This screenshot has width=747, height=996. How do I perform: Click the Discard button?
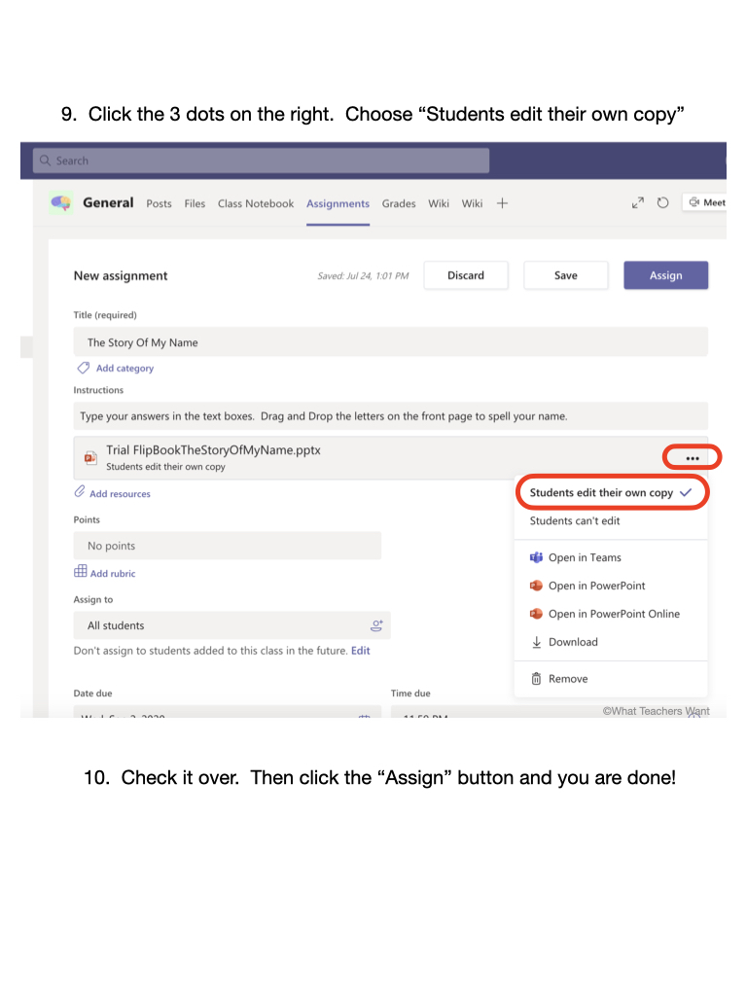(x=465, y=275)
